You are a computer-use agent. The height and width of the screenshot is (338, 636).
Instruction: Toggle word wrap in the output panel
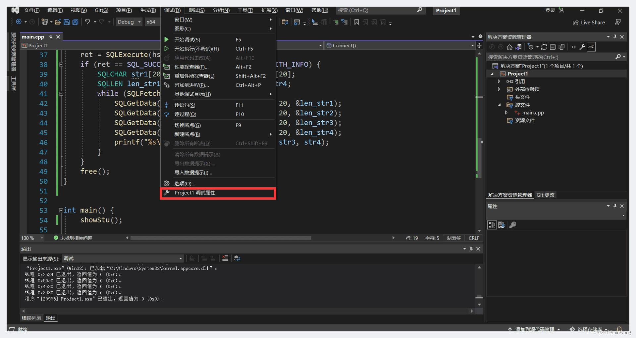[x=237, y=259]
